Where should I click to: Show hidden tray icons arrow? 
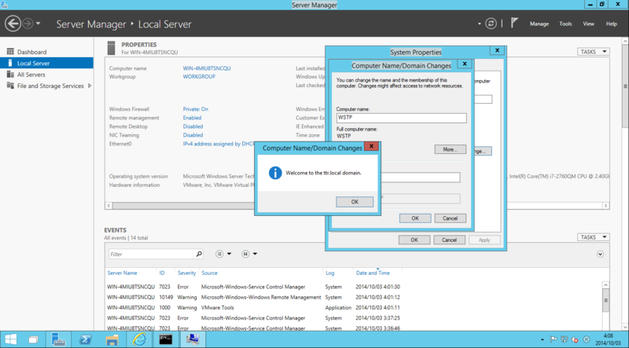pos(543,339)
